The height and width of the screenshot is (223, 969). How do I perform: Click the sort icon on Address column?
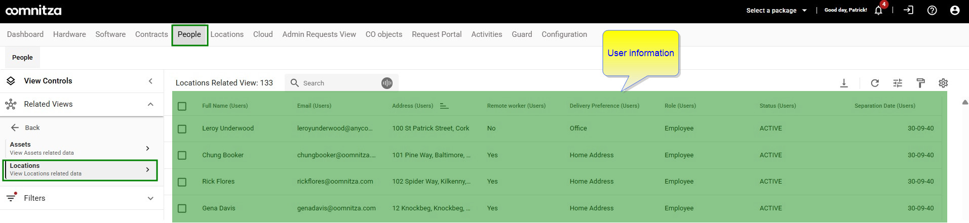(444, 106)
